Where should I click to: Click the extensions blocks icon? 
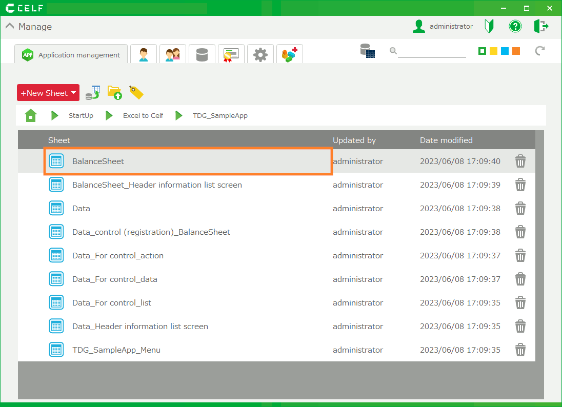click(290, 54)
